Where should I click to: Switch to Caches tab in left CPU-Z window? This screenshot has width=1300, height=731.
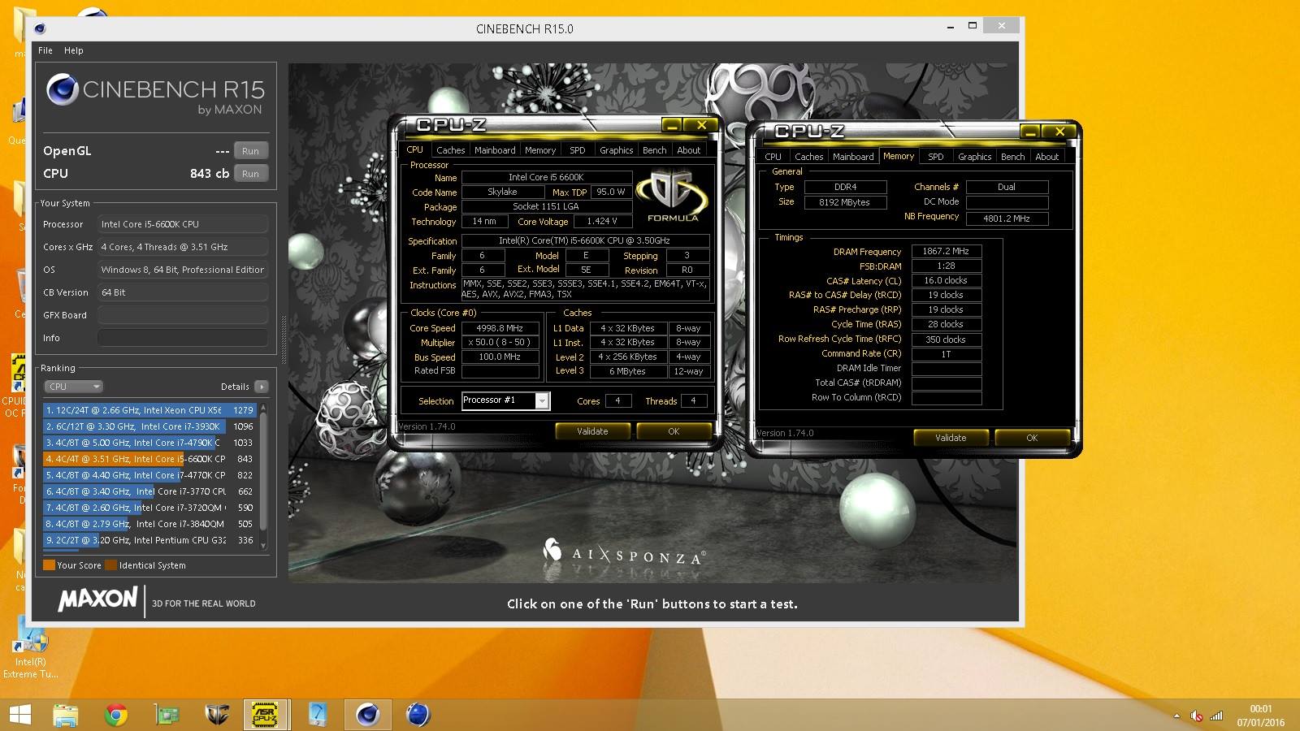[x=450, y=150]
